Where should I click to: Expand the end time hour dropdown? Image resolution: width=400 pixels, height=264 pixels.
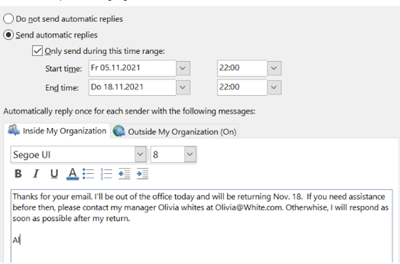click(x=274, y=87)
